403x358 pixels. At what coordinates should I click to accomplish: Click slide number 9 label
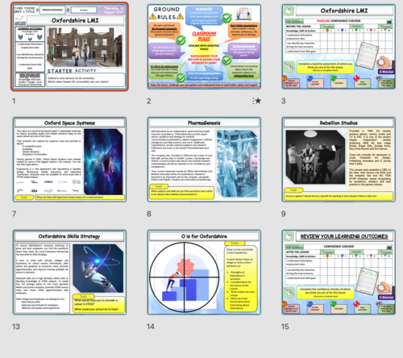[284, 214]
